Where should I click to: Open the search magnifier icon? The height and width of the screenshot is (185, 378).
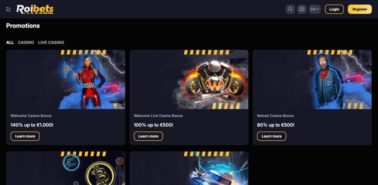click(x=290, y=9)
